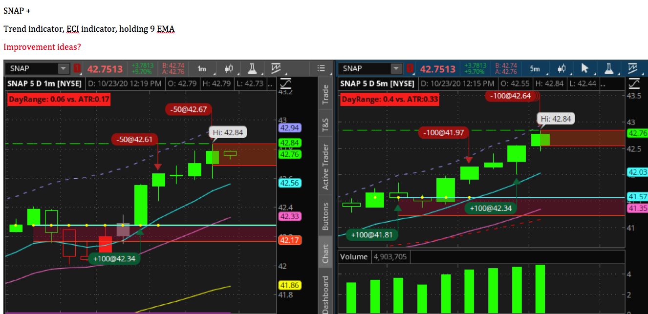Click the Hi: 42.84 bubble in the left 1m chart
The image size is (648, 314).
pos(228,132)
